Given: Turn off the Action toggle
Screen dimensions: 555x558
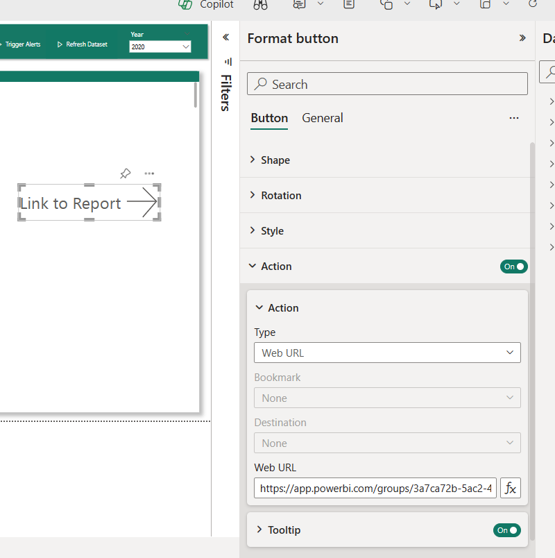Looking at the screenshot, I should [x=513, y=266].
